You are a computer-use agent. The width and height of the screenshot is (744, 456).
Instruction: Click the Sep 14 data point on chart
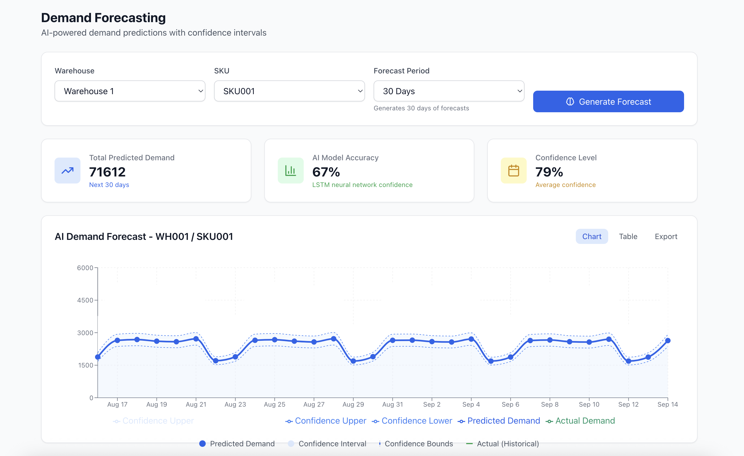(668, 341)
